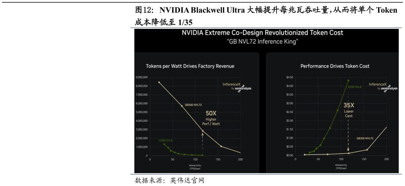Select chart title "Tokens per Watt Drives Factory Revenue"
This screenshot has height=186, width=405.
click(190, 66)
